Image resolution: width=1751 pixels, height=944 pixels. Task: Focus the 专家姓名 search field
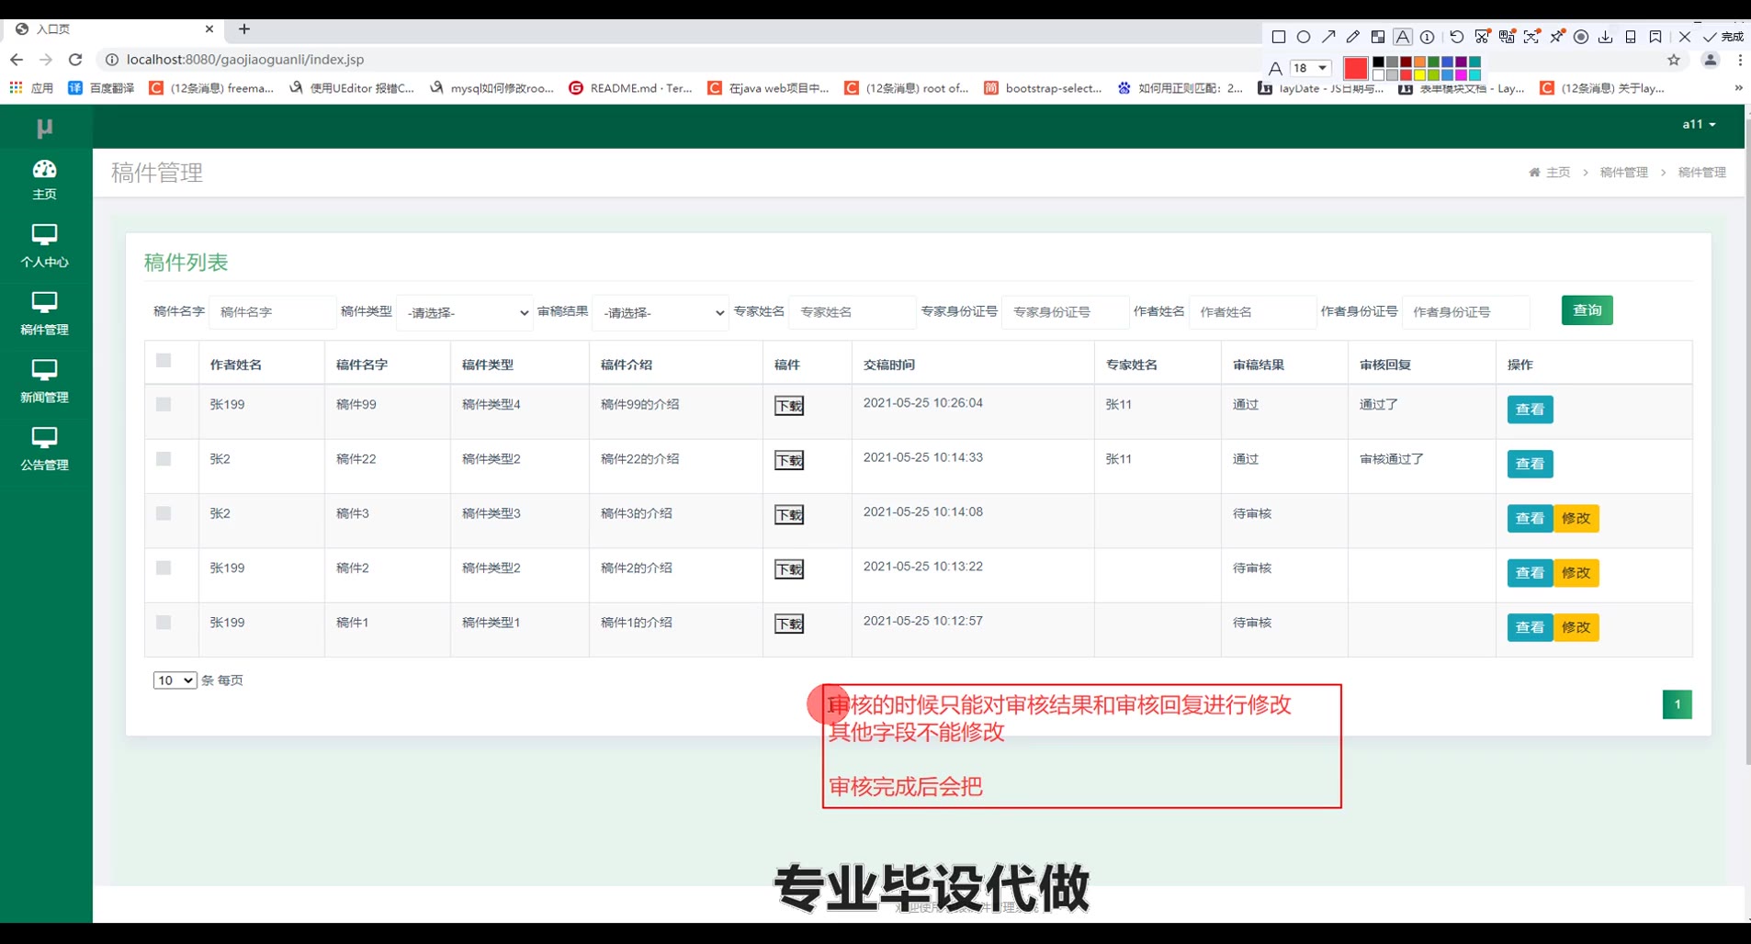pos(852,312)
